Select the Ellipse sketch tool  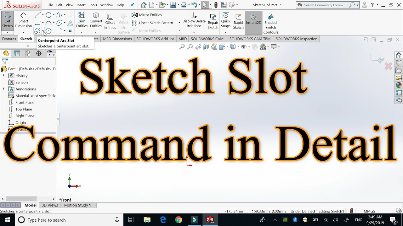[60, 23]
